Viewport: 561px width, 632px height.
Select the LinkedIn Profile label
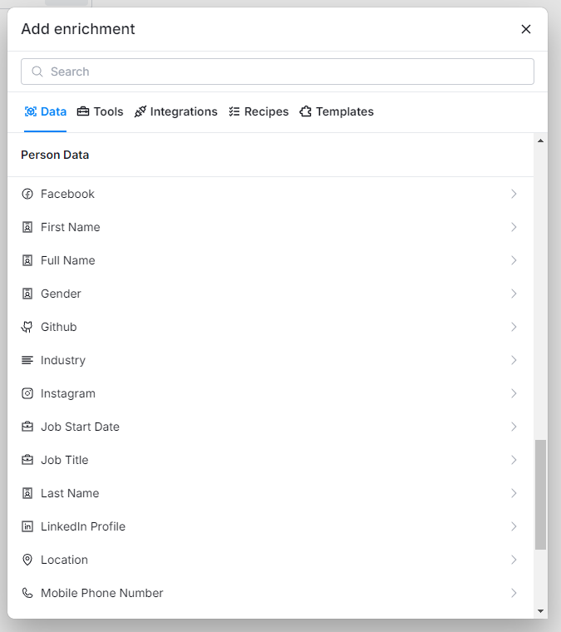83,526
